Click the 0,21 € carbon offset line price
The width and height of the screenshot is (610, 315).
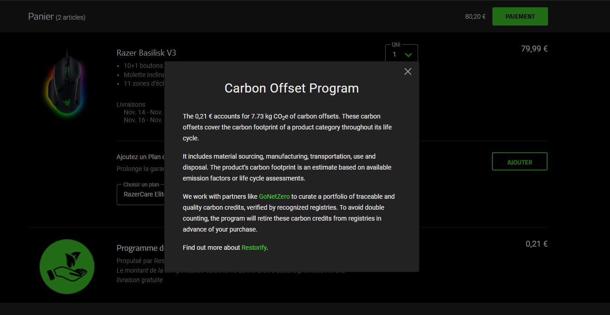click(x=536, y=244)
